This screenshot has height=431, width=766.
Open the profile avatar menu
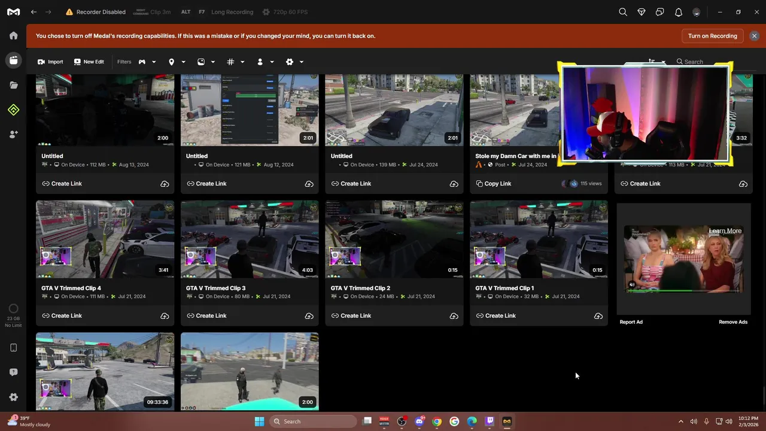pyautogui.click(x=697, y=12)
